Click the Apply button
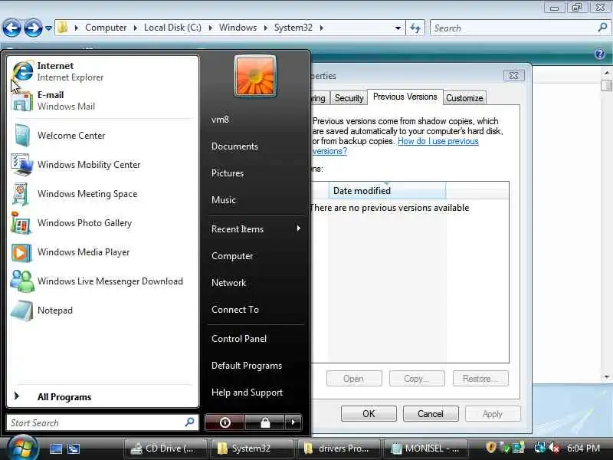Image resolution: width=613 pixels, height=460 pixels. click(493, 413)
